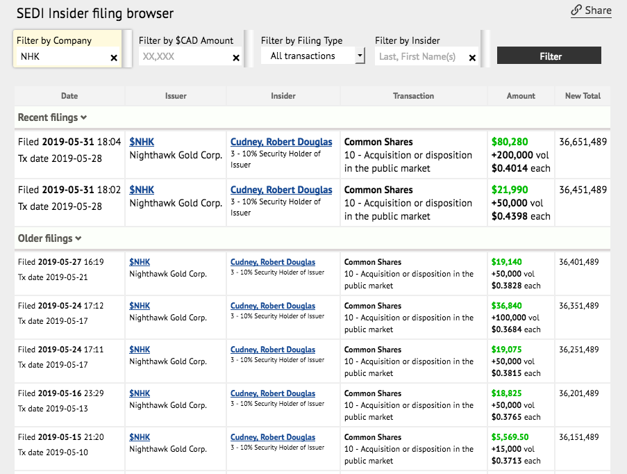The width and height of the screenshot is (627, 474).
Task: Focus the $CAD Amount input field
Action: pos(183,57)
